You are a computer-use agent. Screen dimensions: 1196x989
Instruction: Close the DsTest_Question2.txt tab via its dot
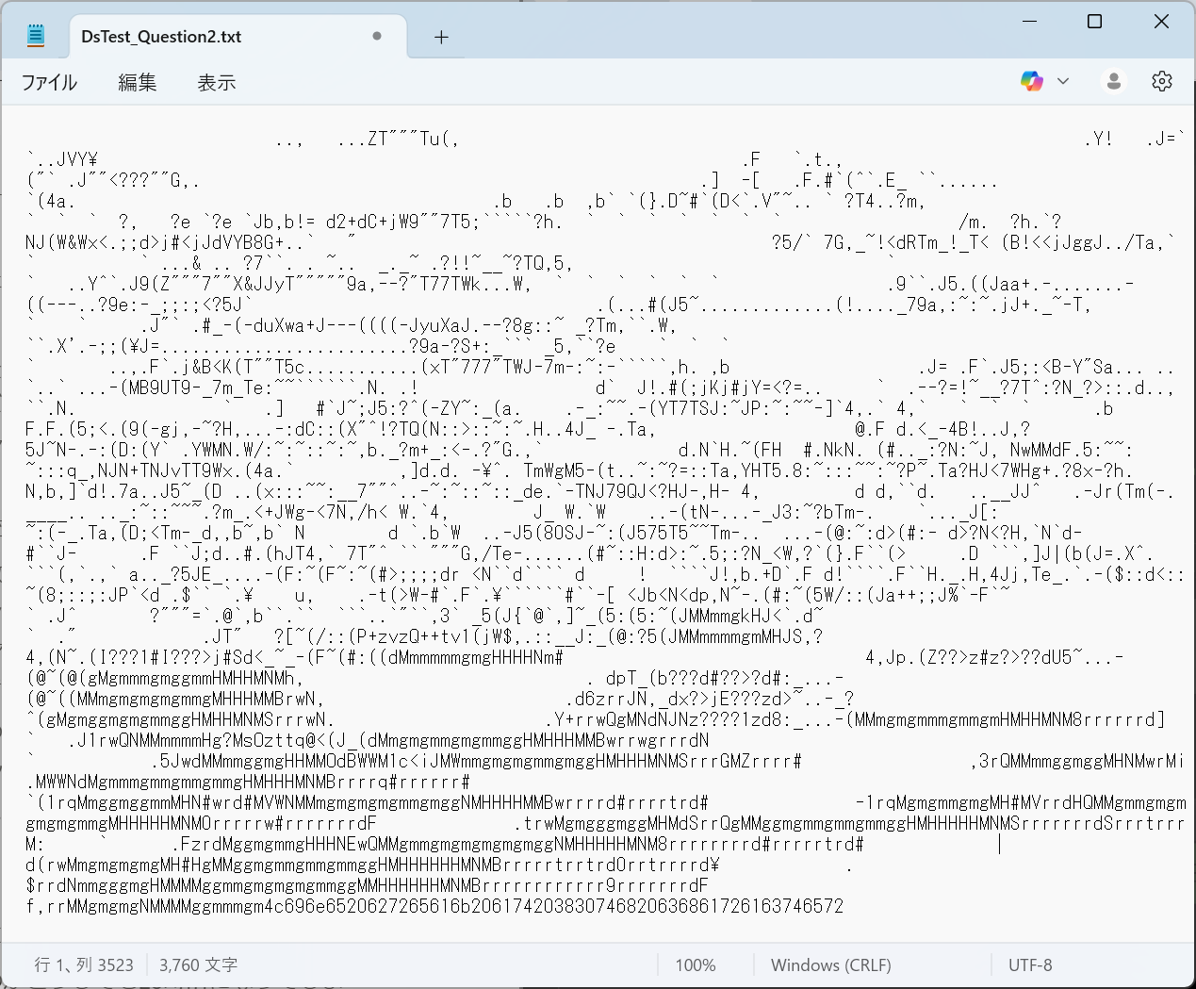click(x=377, y=36)
